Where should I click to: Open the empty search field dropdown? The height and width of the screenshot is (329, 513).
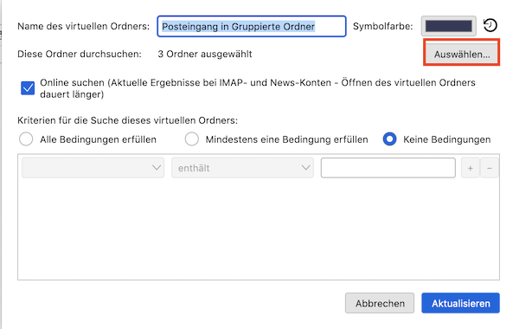pyautogui.click(x=93, y=168)
